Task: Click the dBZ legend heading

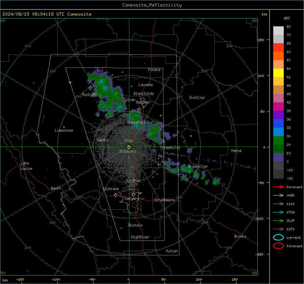Action: tap(286, 18)
